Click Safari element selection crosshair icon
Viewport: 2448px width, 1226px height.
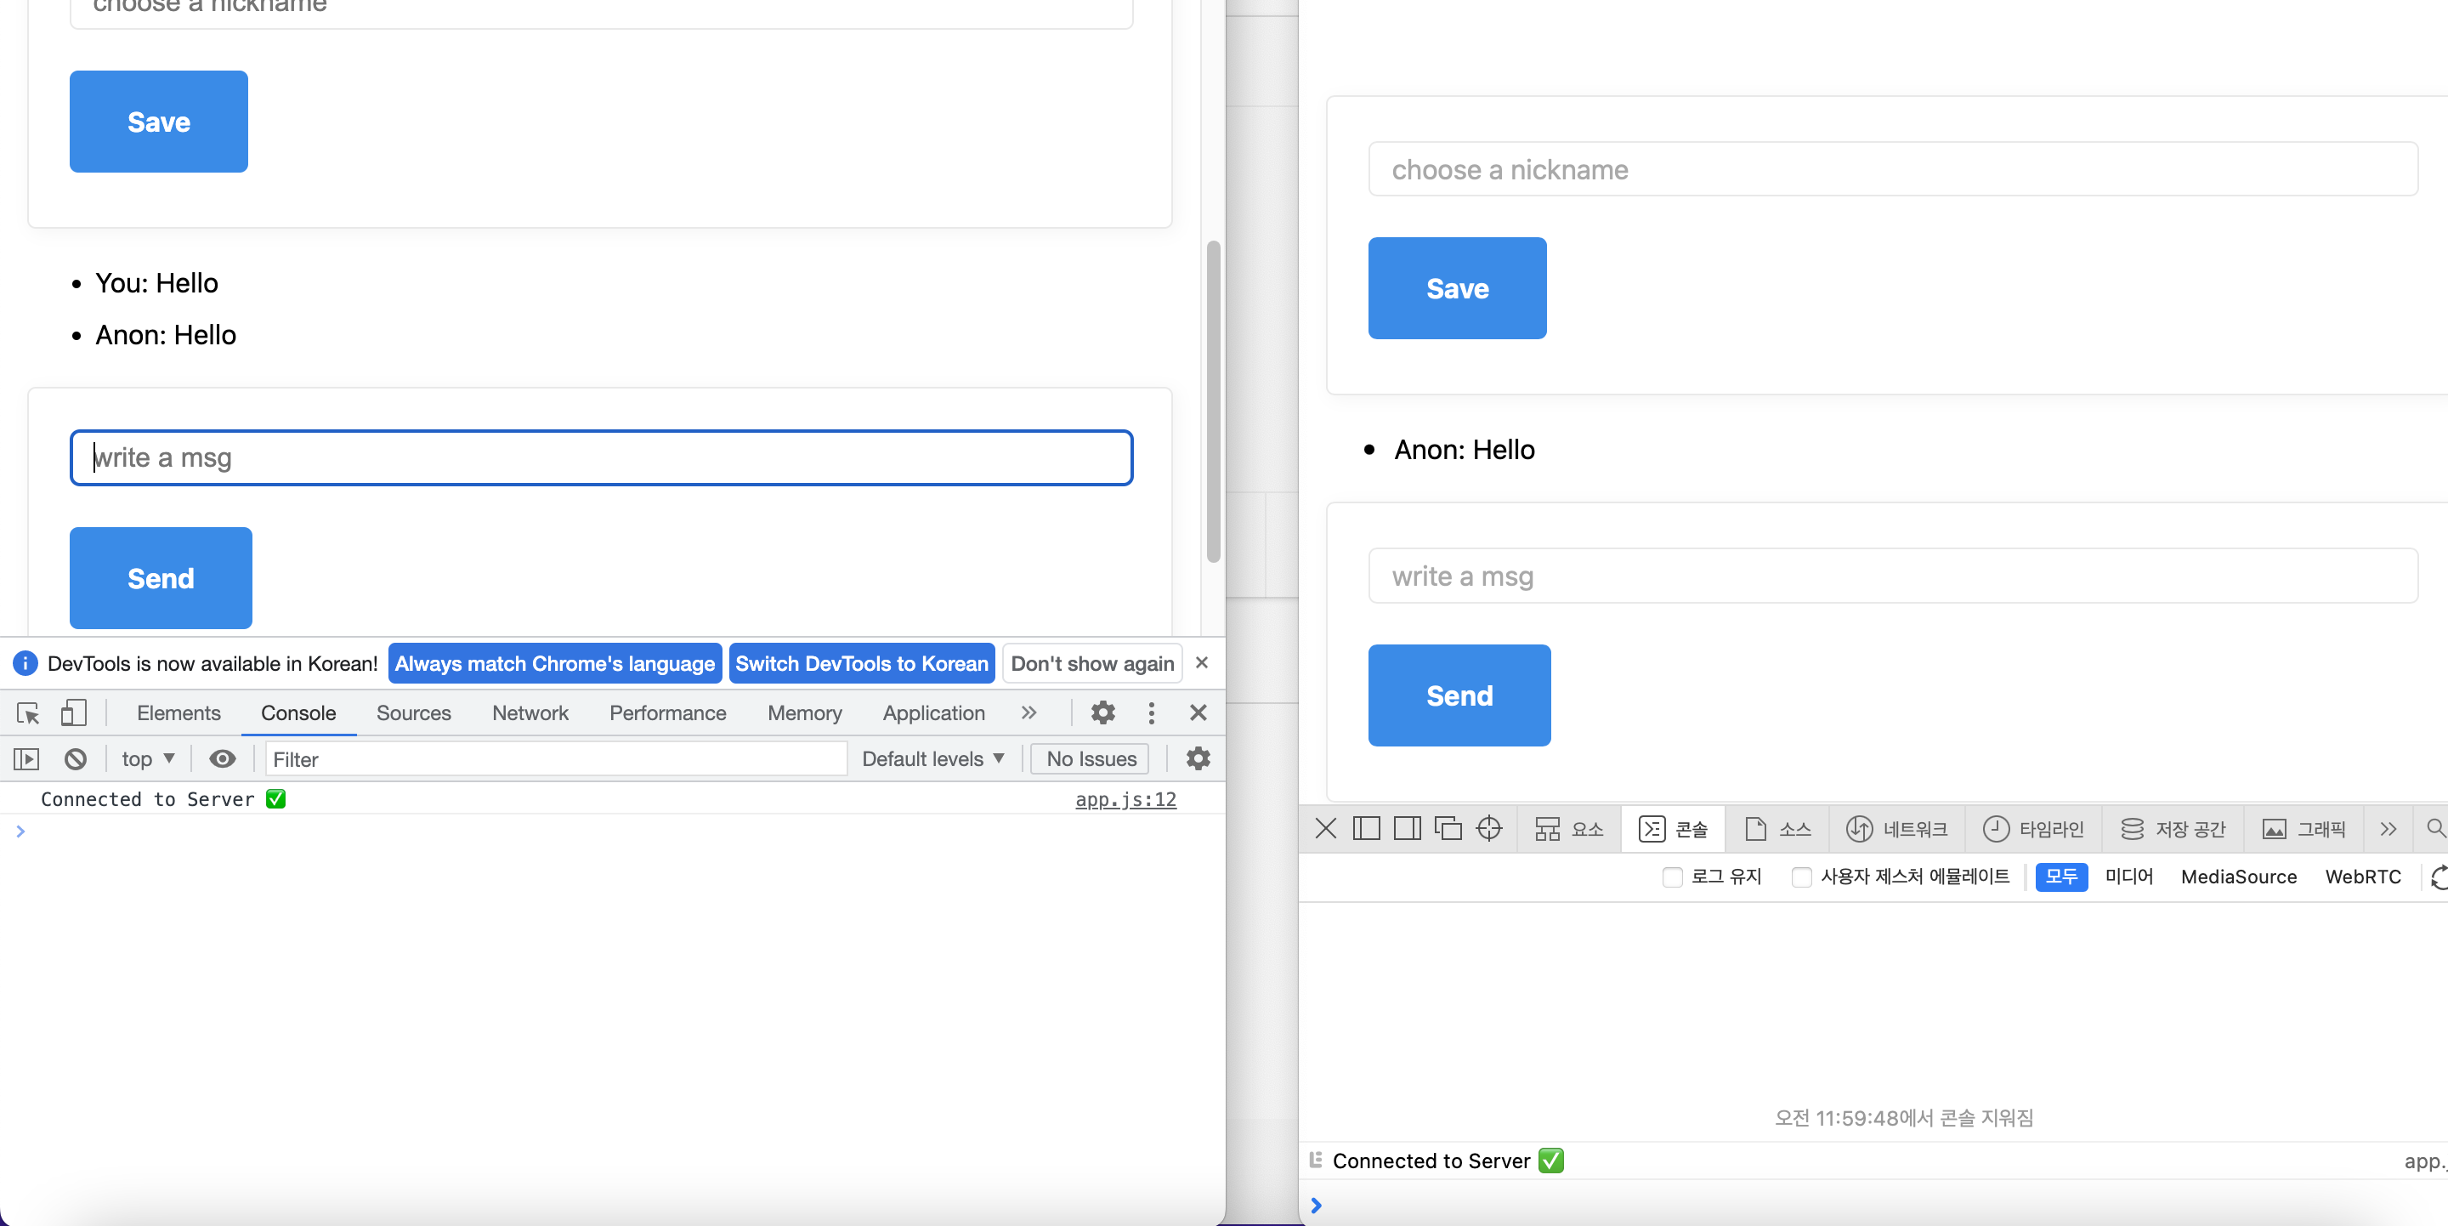tap(1488, 829)
